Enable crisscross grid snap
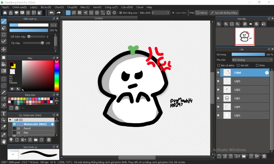Screen dimensions: 274x164 (x=80, y=13)
